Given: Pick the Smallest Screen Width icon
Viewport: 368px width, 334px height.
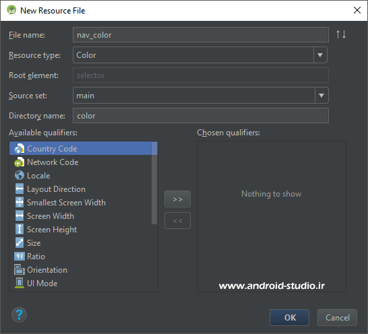Looking at the screenshot, I should 20,203.
